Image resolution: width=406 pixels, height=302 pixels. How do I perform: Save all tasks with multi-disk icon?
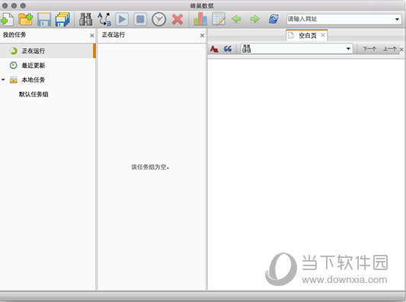tap(62, 19)
